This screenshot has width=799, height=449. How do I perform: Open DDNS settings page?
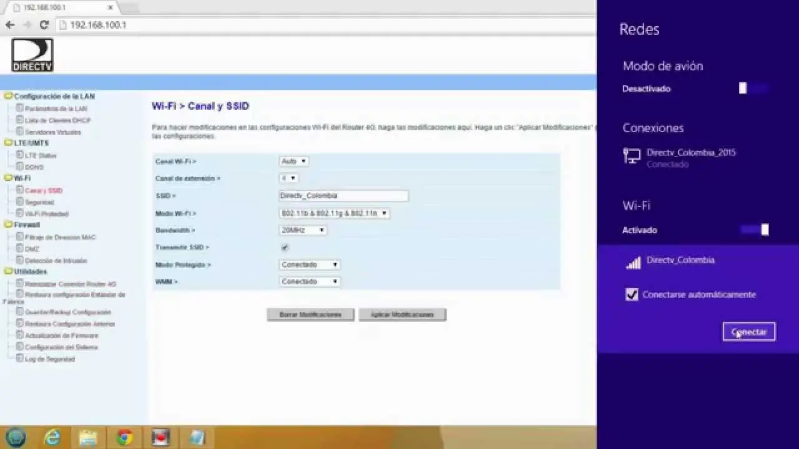point(34,167)
